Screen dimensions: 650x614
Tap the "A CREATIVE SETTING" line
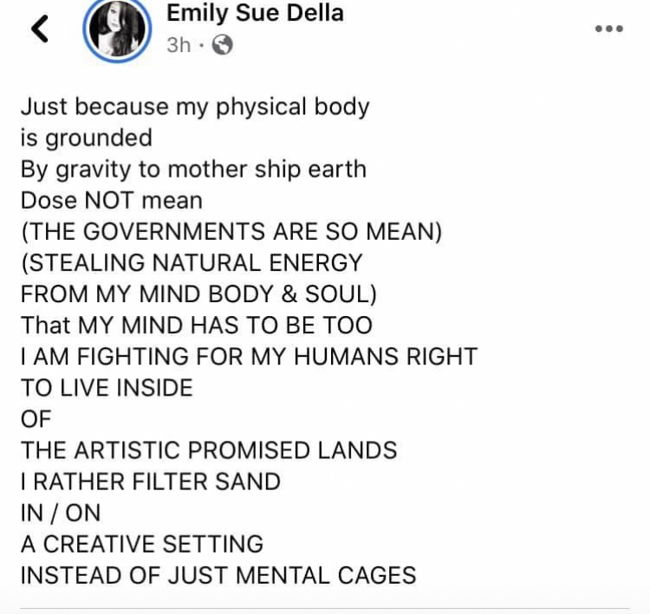[x=142, y=543]
